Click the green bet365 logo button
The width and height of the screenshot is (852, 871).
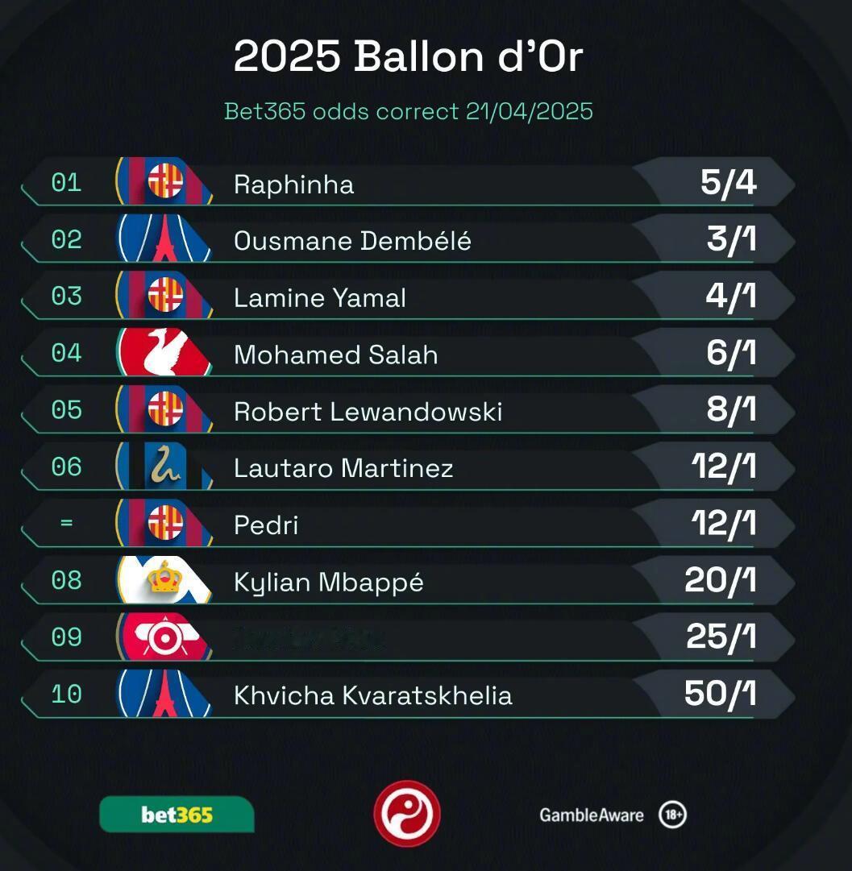pyautogui.click(x=177, y=815)
